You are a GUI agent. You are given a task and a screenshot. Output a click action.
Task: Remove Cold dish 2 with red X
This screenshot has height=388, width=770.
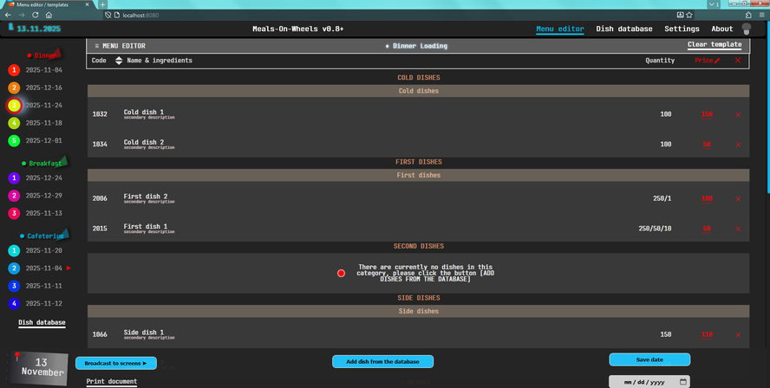click(738, 145)
